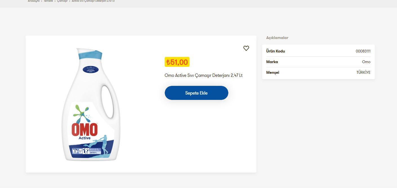Select the product code 00083111

coord(363,51)
